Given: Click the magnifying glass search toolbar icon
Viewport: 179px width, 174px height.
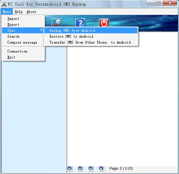Looking at the screenshot, I should click(57, 22).
